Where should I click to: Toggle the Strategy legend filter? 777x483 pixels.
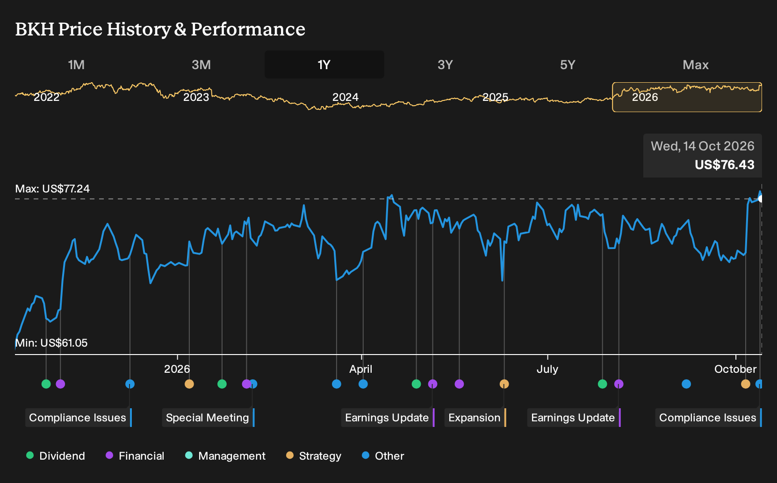click(314, 456)
